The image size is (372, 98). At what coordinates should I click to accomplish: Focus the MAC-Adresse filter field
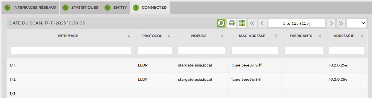(255, 51)
